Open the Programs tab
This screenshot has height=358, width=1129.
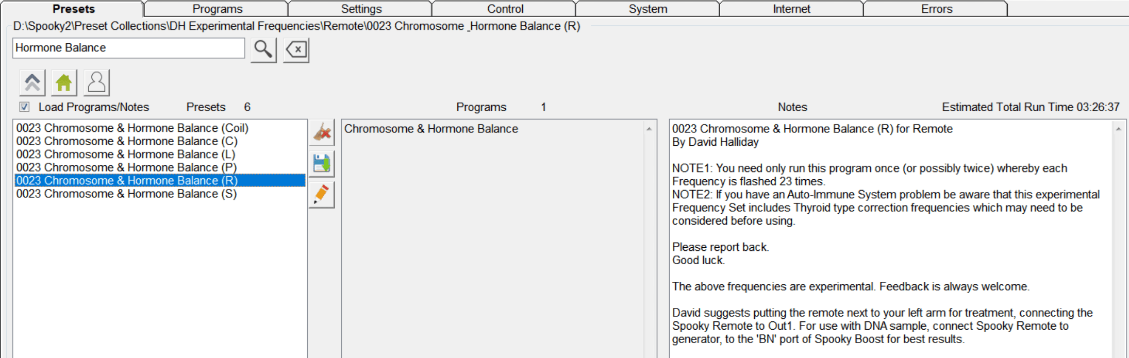(x=217, y=9)
